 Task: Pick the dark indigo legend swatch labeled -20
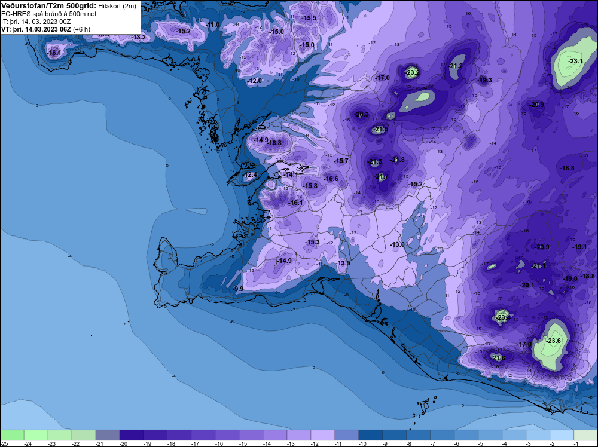[x=132, y=435]
